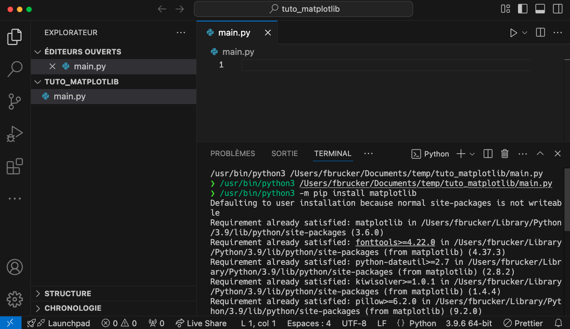Click the tuto_matplotlib search box
The width and height of the screenshot is (570, 329).
click(303, 9)
